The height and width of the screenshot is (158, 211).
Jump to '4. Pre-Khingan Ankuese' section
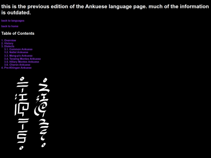click(x=16, y=68)
